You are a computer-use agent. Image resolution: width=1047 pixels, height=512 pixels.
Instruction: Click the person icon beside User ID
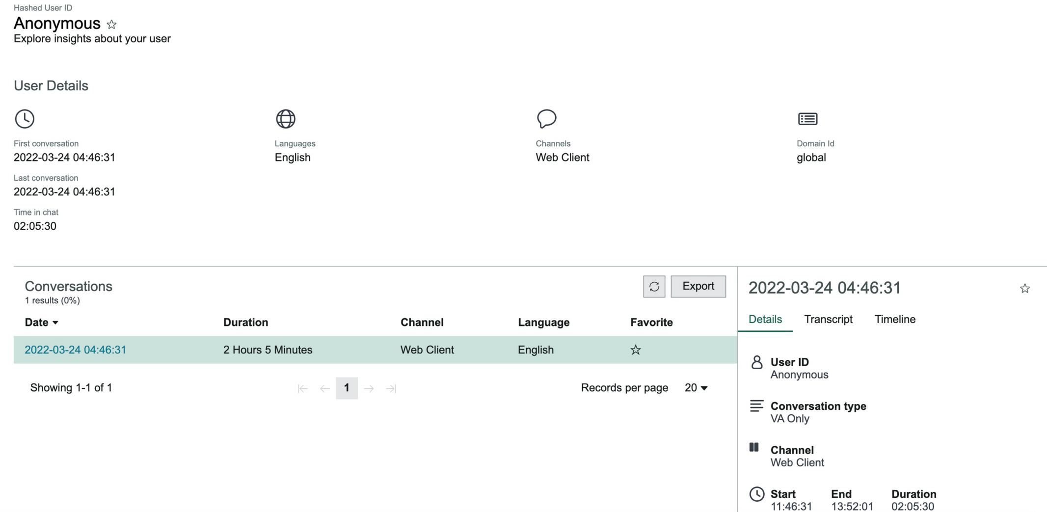[757, 362]
